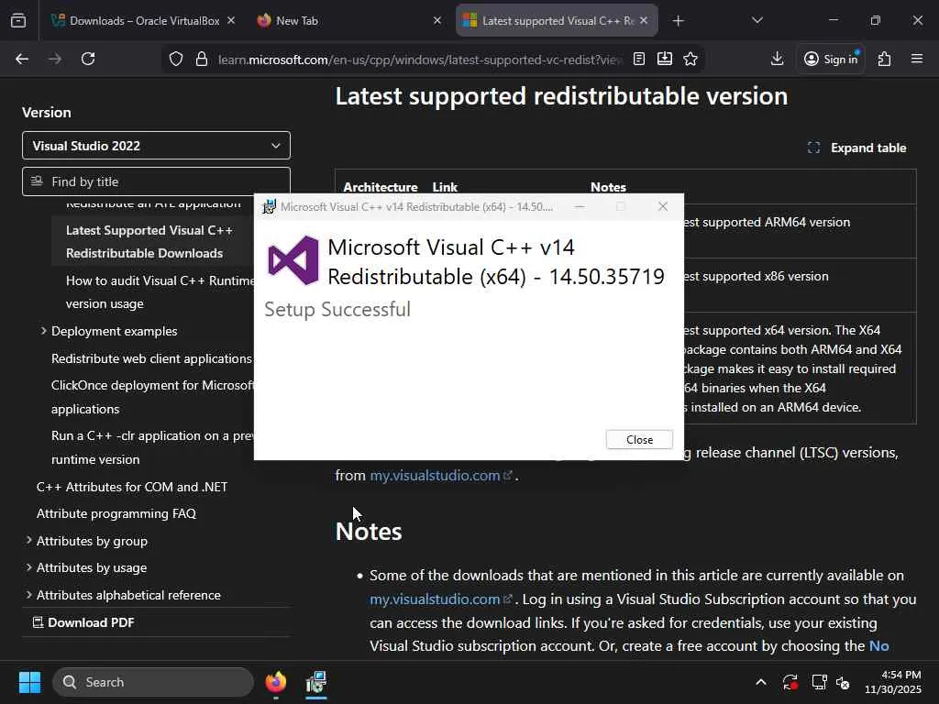Click the padlock site info icon
The height and width of the screenshot is (704, 939).
click(202, 60)
